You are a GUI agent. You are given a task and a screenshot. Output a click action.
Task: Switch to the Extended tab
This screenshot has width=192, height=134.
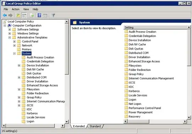79,126
